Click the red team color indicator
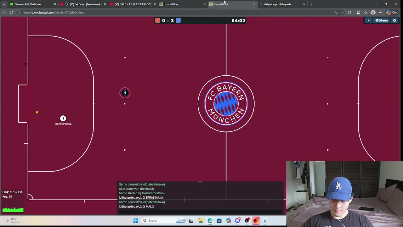Image resolution: width=403 pixels, height=227 pixels. [x=157, y=20]
